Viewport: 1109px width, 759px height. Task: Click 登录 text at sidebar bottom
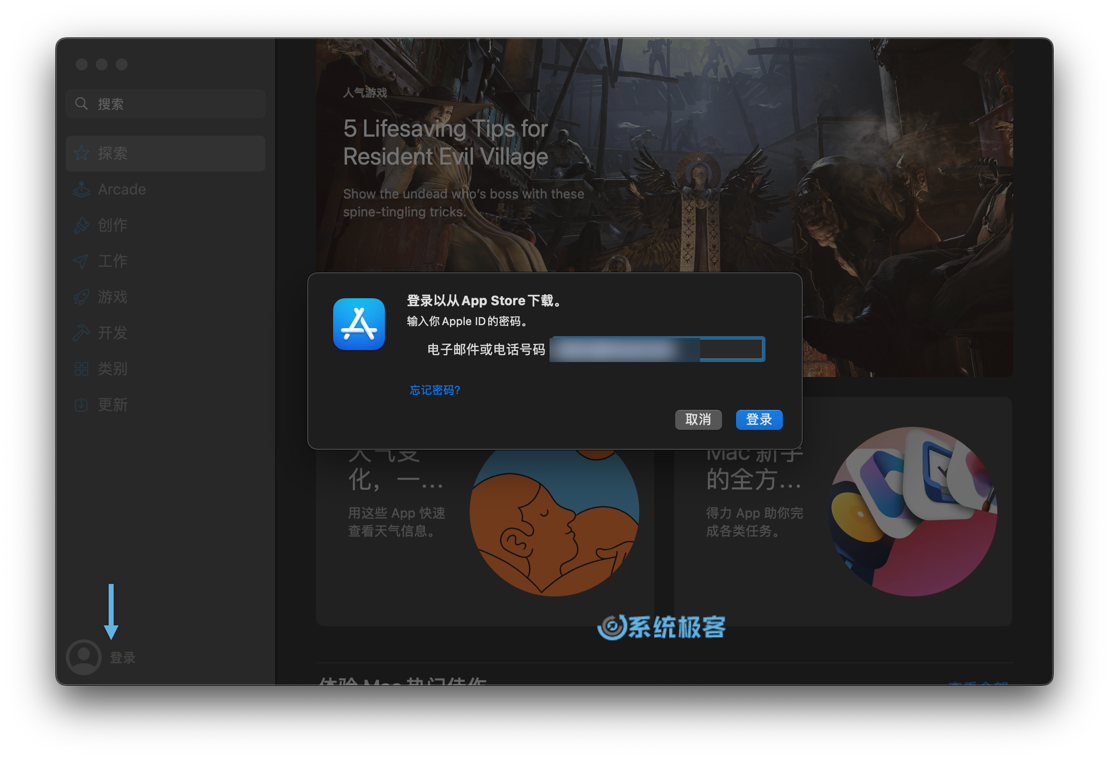click(x=123, y=658)
